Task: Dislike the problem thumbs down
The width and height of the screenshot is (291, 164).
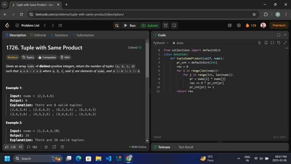Action: pos(21,147)
